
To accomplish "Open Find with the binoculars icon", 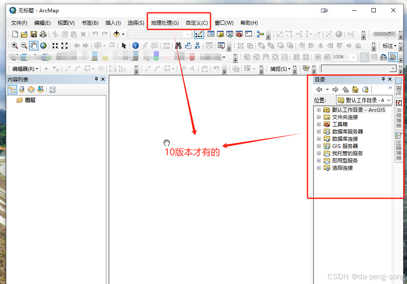I will click(178, 46).
